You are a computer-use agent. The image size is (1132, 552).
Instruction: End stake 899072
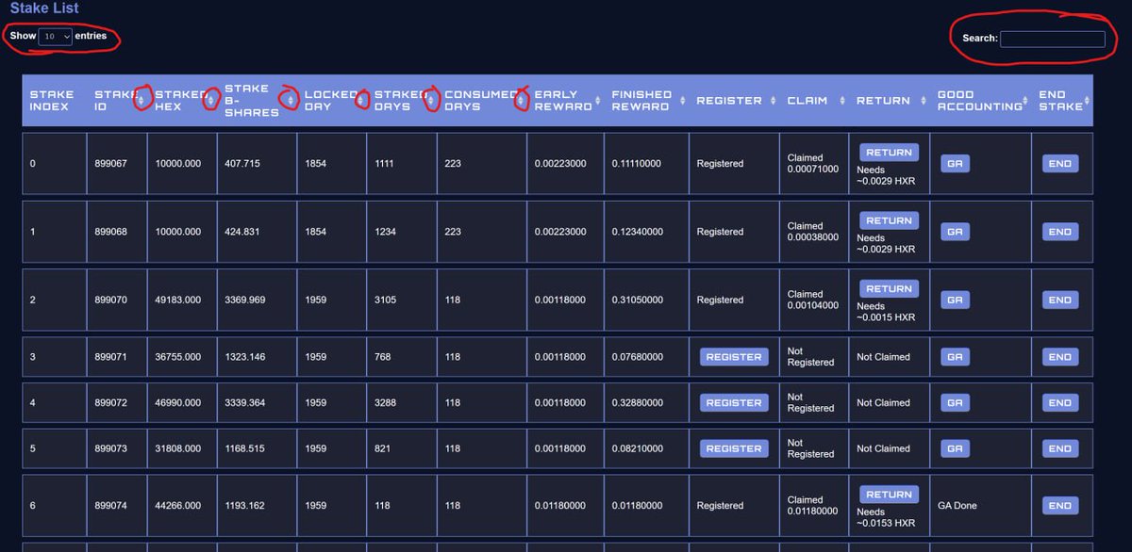pos(1060,402)
